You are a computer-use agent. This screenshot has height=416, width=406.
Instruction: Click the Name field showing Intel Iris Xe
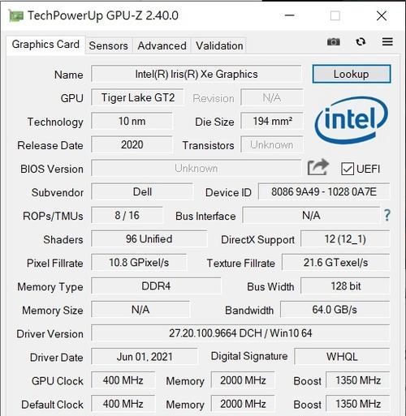197,74
